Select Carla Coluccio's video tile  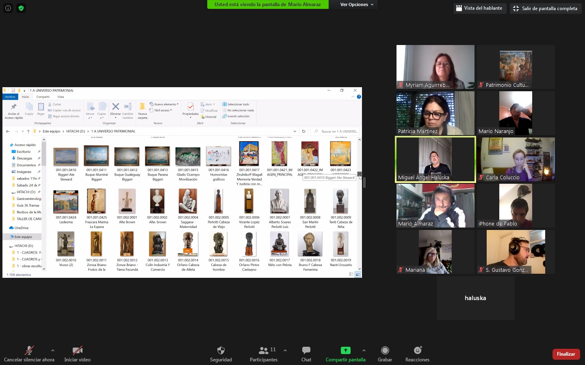(x=516, y=159)
